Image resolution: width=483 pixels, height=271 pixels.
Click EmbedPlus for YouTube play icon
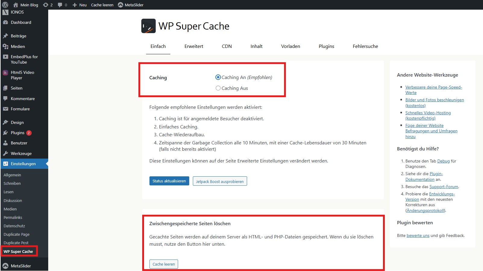tap(5, 57)
